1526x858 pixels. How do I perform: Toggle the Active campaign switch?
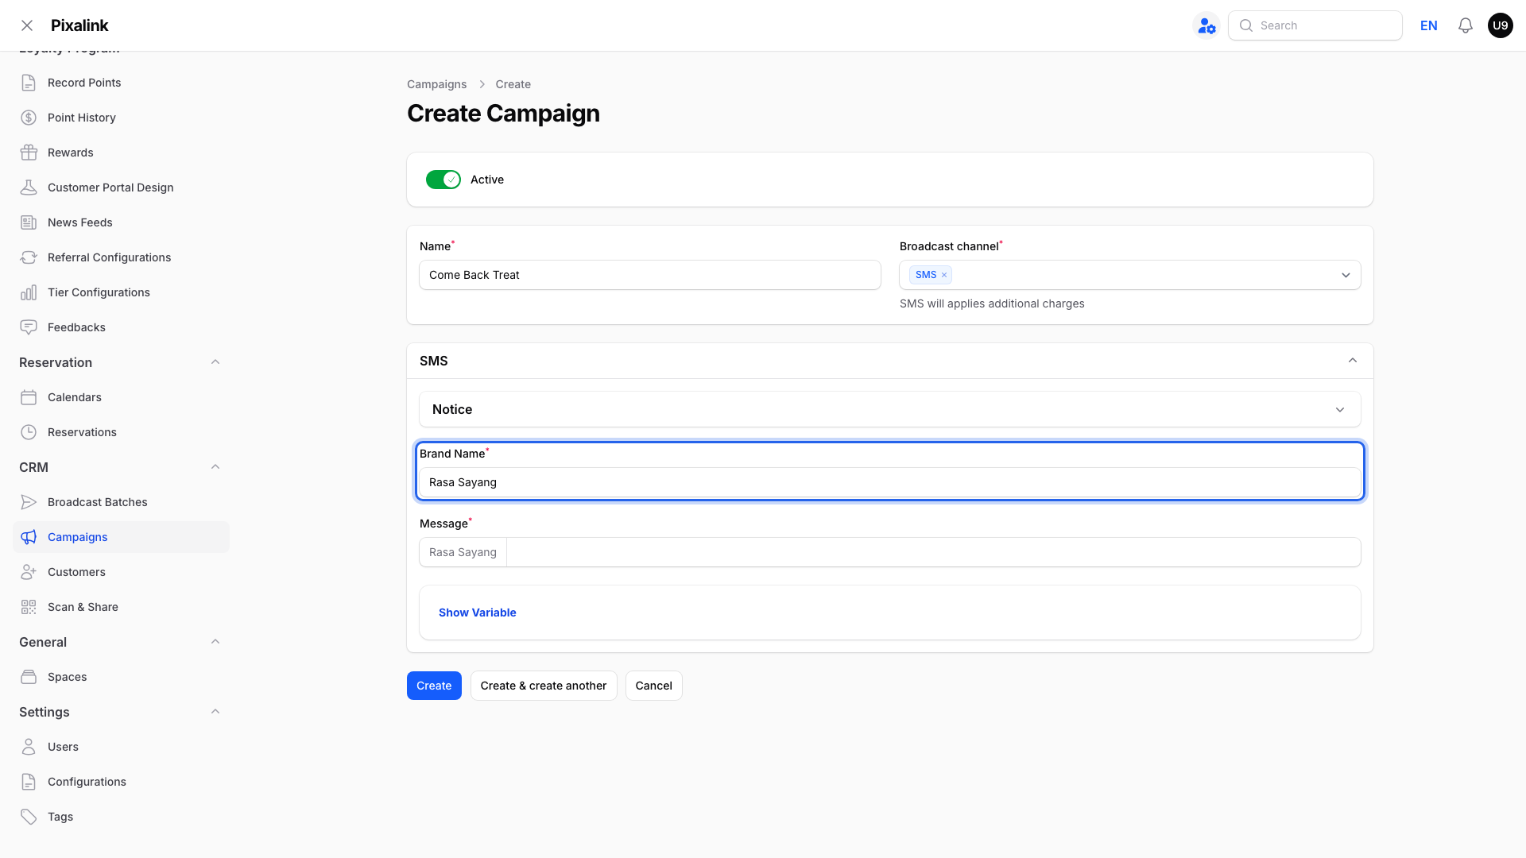443,180
